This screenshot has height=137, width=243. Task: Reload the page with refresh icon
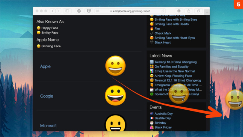tap(163, 11)
